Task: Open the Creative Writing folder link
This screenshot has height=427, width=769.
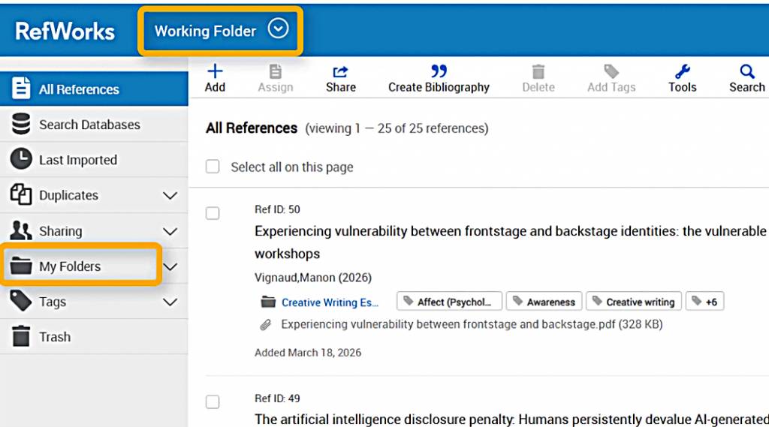Action: (330, 302)
